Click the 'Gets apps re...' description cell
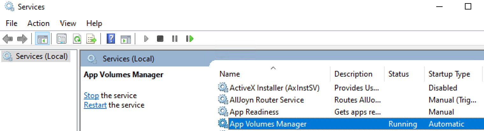Viewport: 484px width, 131px height. click(357, 112)
